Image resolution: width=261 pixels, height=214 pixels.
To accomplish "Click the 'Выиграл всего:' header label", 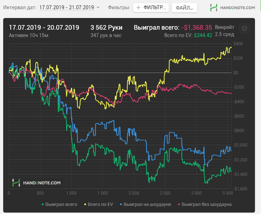I will pyautogui.click(x=157, y=27).
